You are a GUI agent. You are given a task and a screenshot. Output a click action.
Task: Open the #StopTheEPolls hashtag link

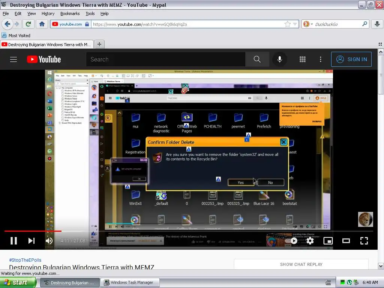tap(25, 260)
